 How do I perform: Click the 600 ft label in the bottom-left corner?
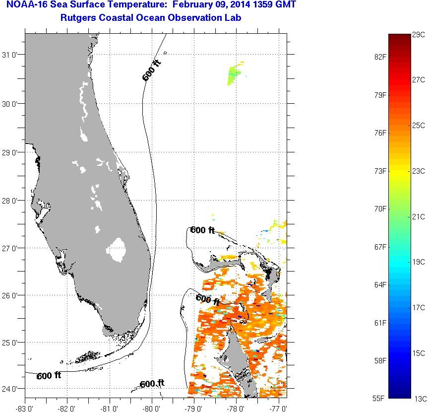click(x=49, y=376)
